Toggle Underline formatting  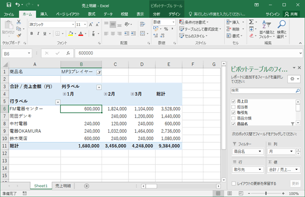pyautogui.click(x=45, y=33)
